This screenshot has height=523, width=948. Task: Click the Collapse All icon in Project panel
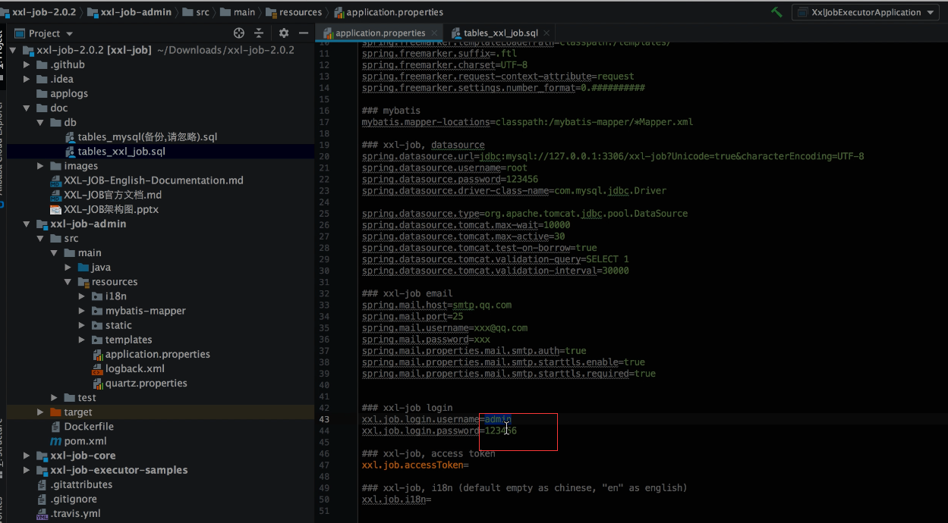coord(259,33)
